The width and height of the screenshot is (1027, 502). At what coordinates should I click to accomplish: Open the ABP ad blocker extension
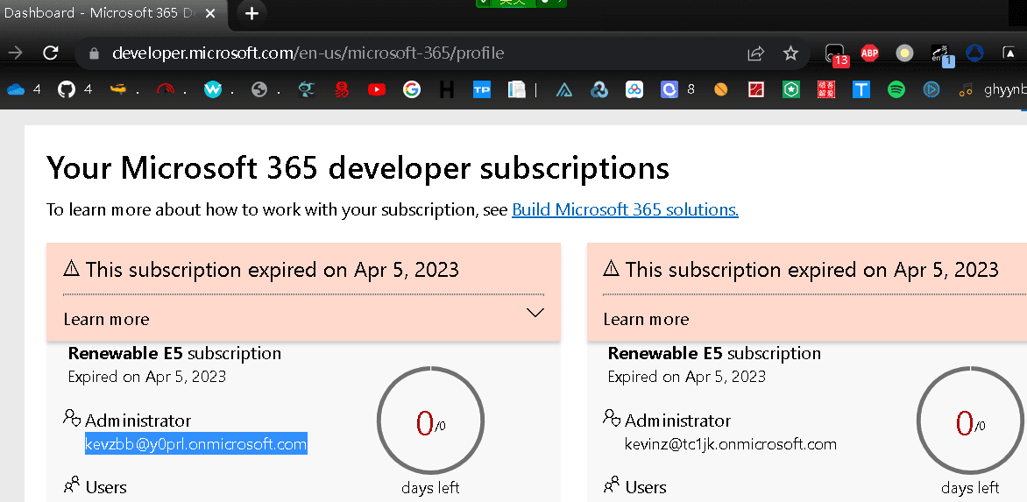point(869,53)
